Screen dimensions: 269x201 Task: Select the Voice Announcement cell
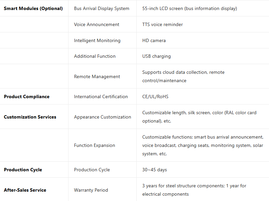point(97,24)
